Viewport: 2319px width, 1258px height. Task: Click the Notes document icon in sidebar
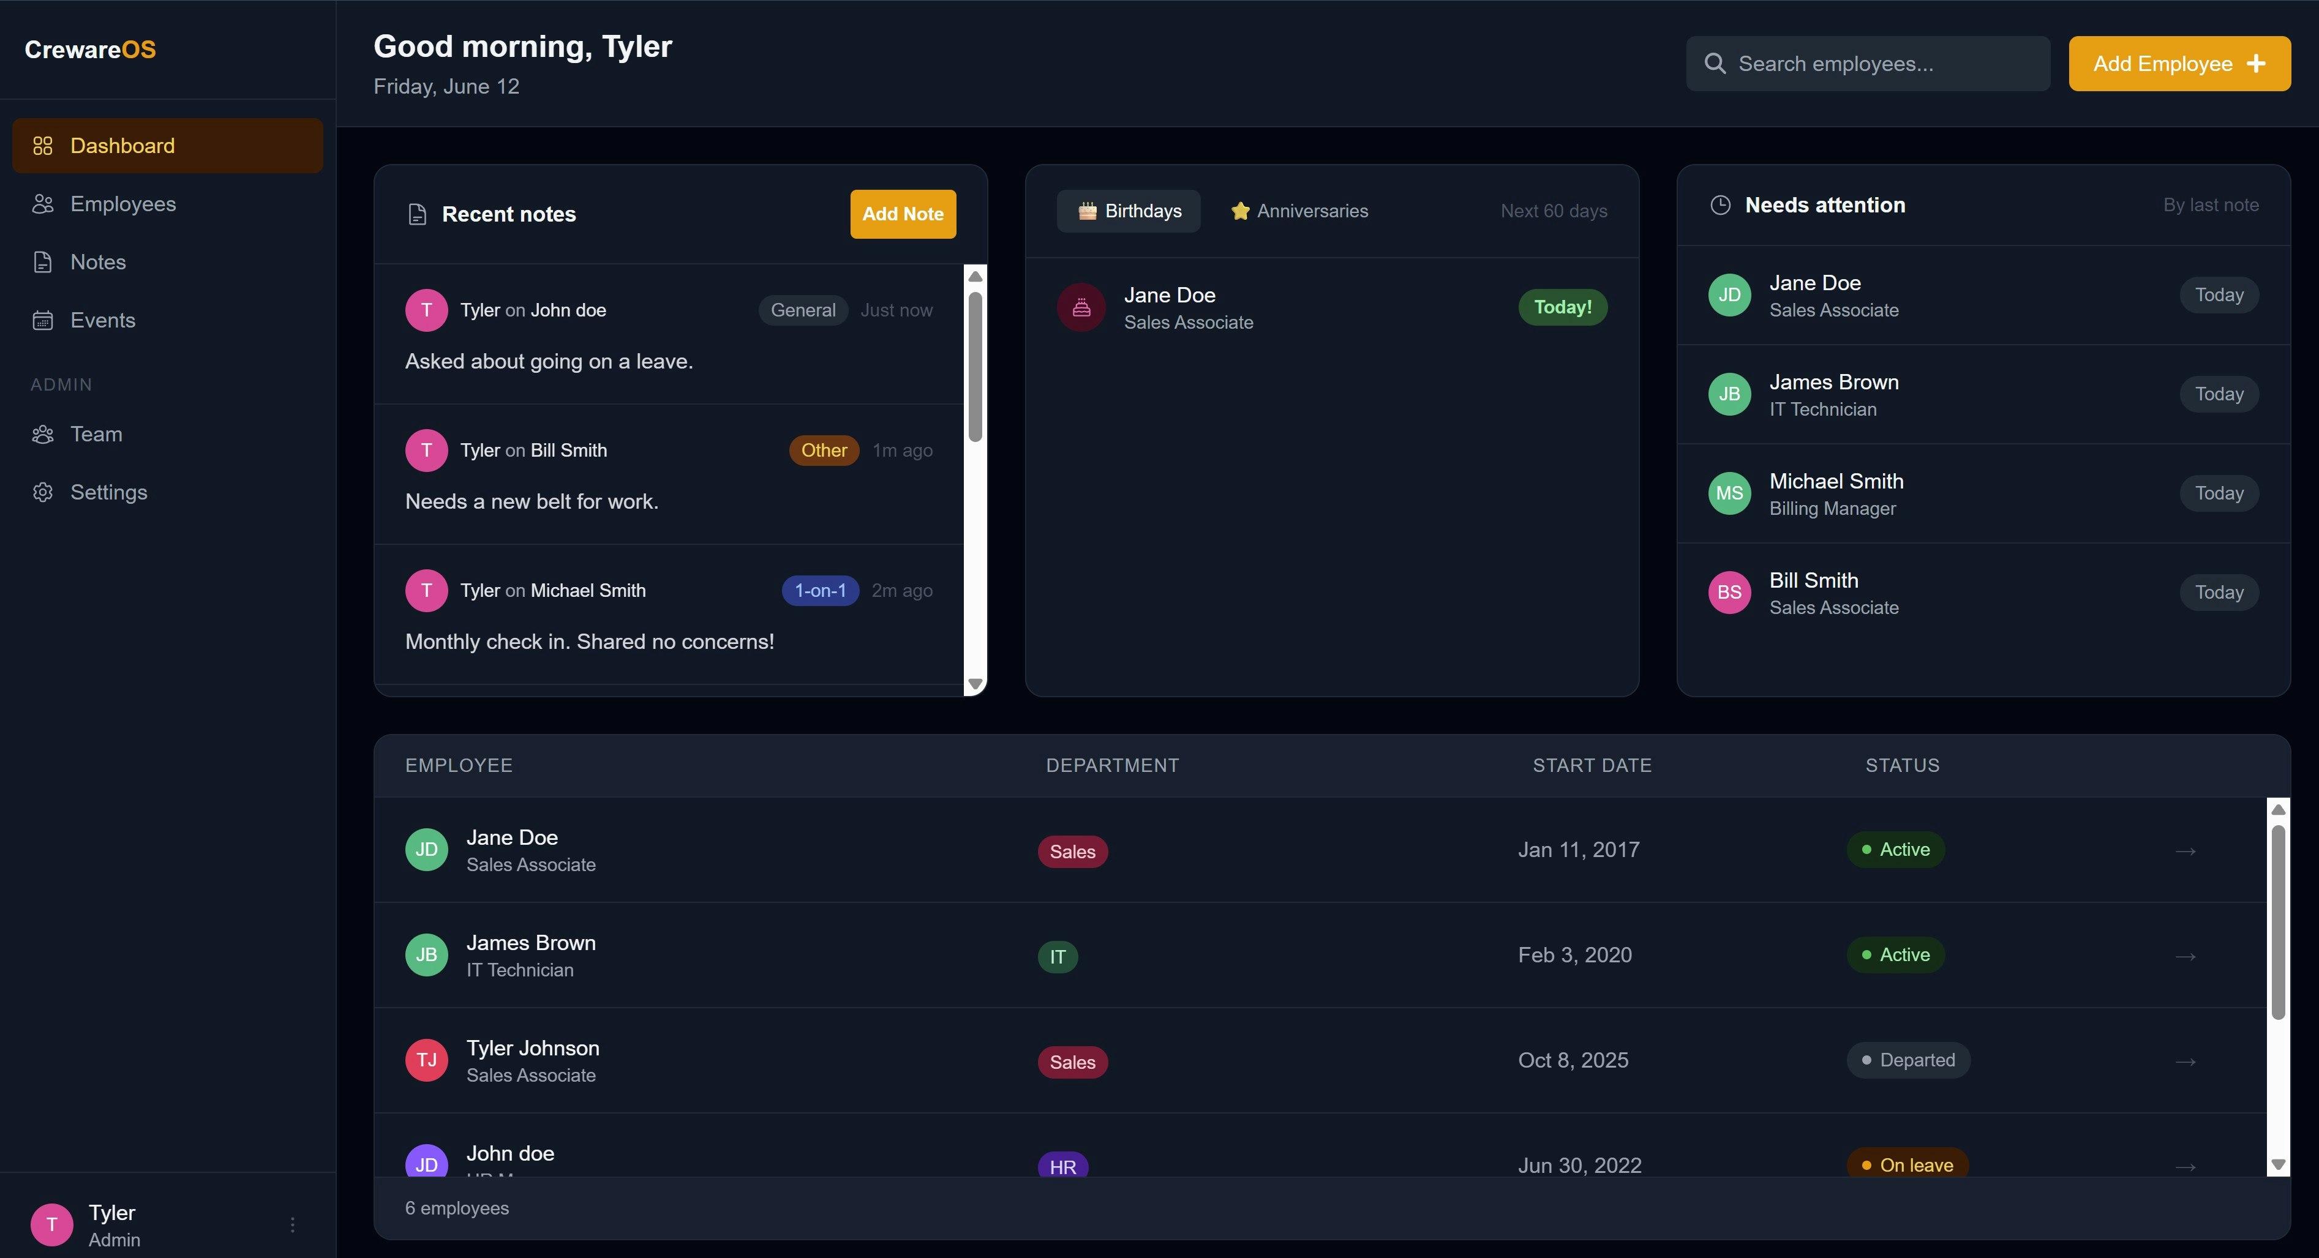coord(42,262)
